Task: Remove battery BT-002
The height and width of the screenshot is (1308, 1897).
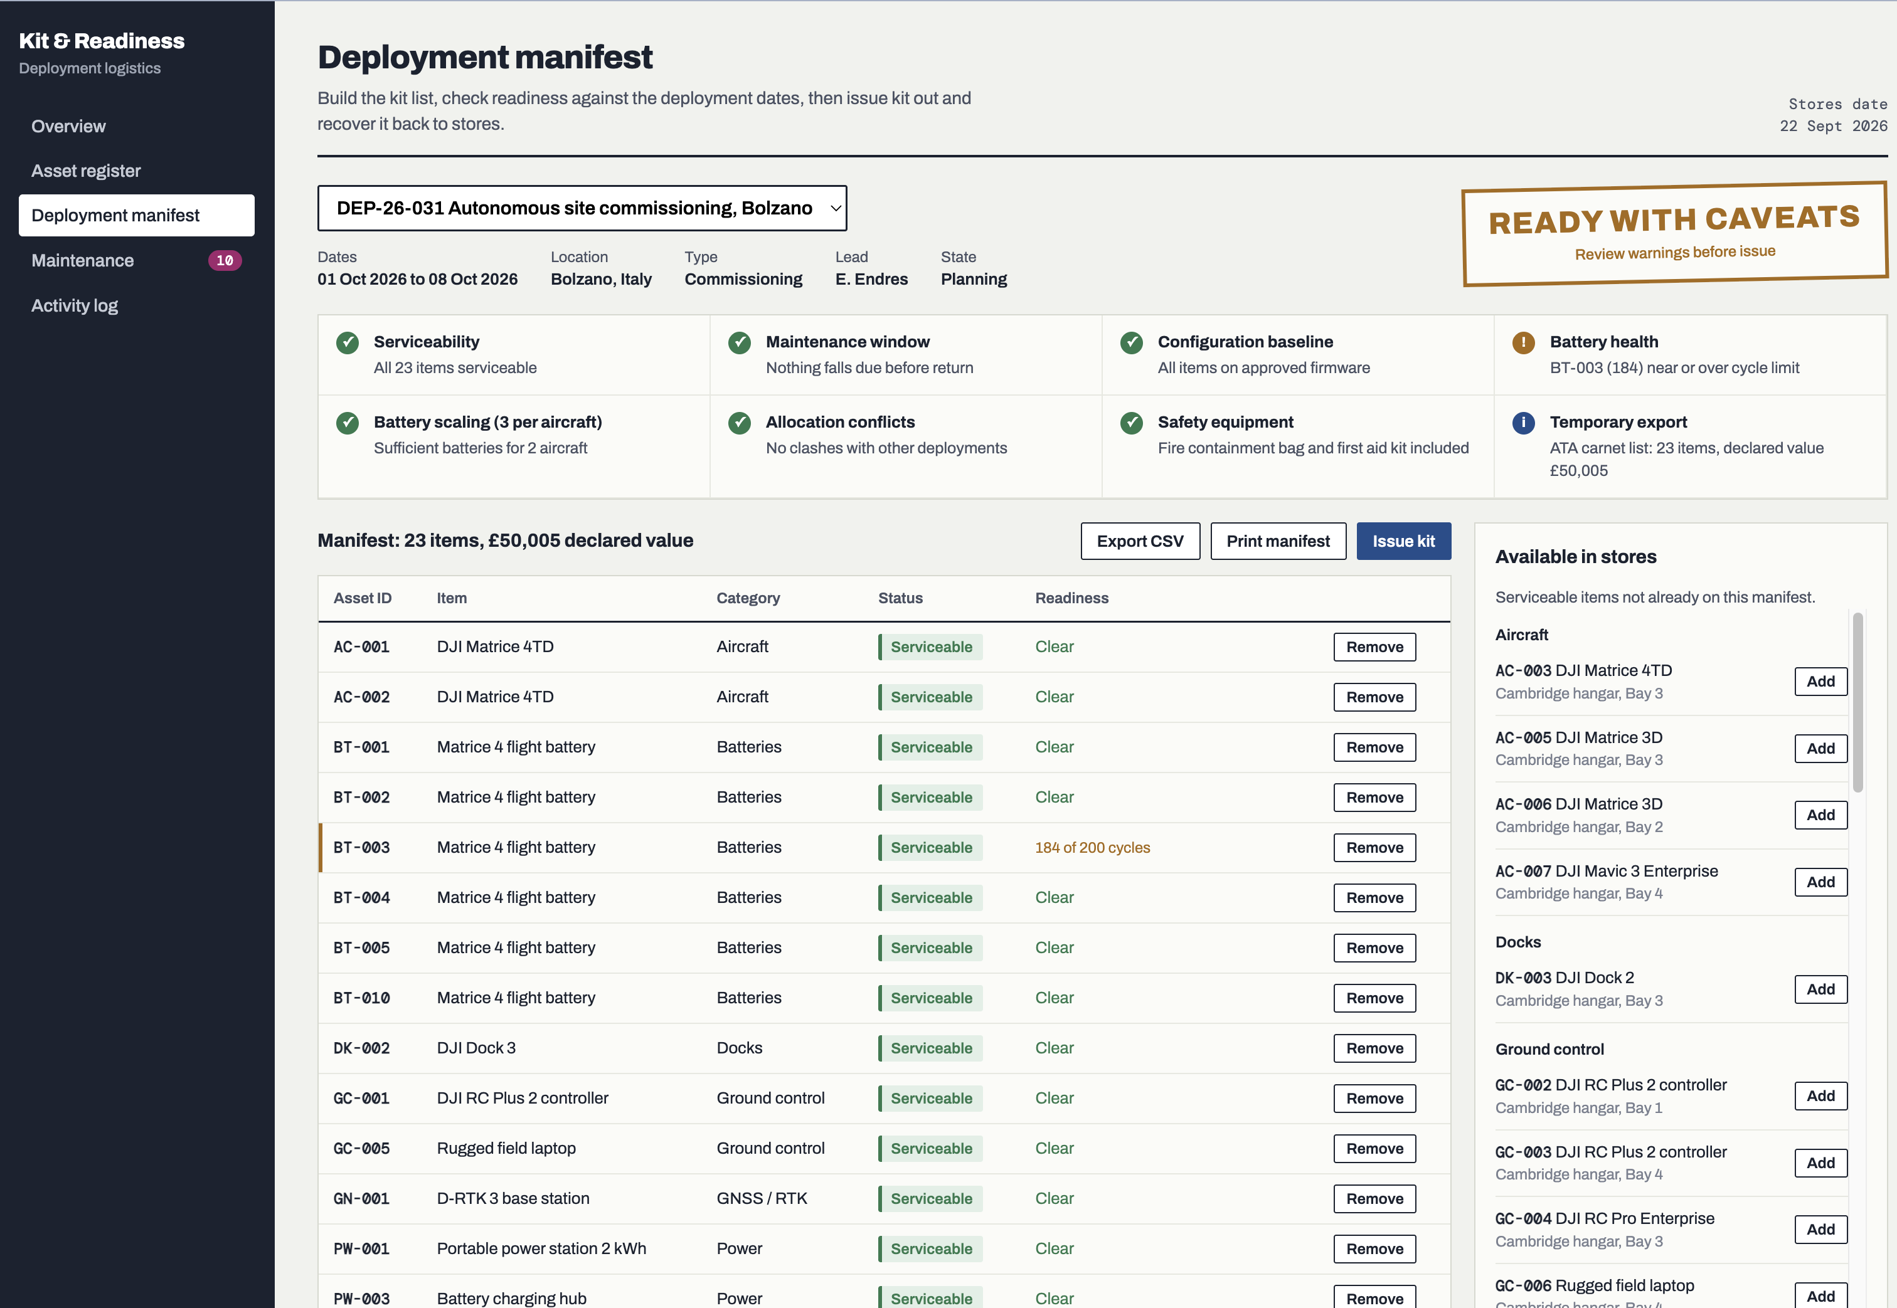Action: 1374,798
